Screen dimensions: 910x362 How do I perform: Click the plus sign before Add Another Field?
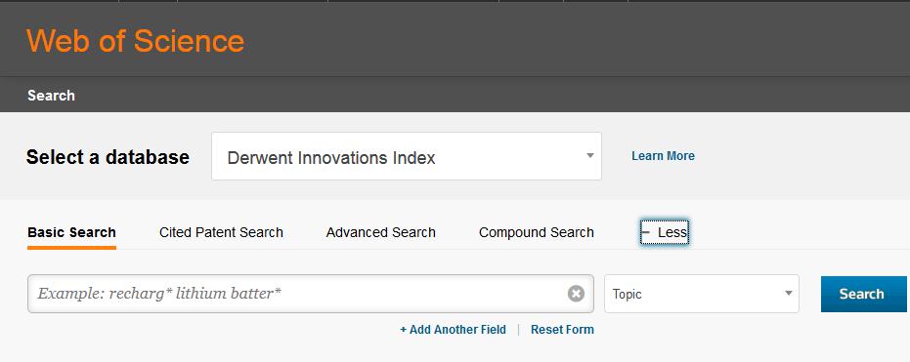[404, 330]
